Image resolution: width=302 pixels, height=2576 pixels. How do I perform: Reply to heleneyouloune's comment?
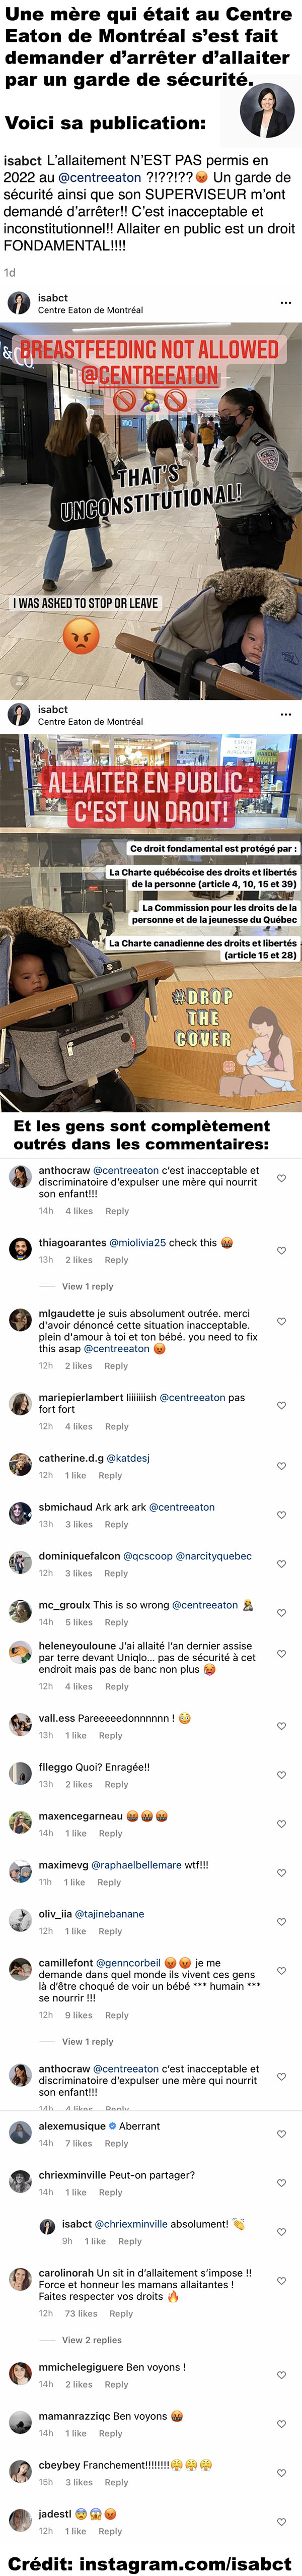117,1686
